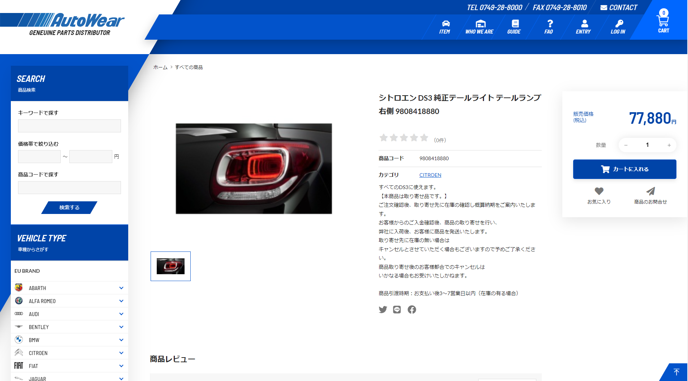This screenshot has width=688, height=381.
Task: Go to ホーム breadcrumb link
Action: (x=160, y=67)
